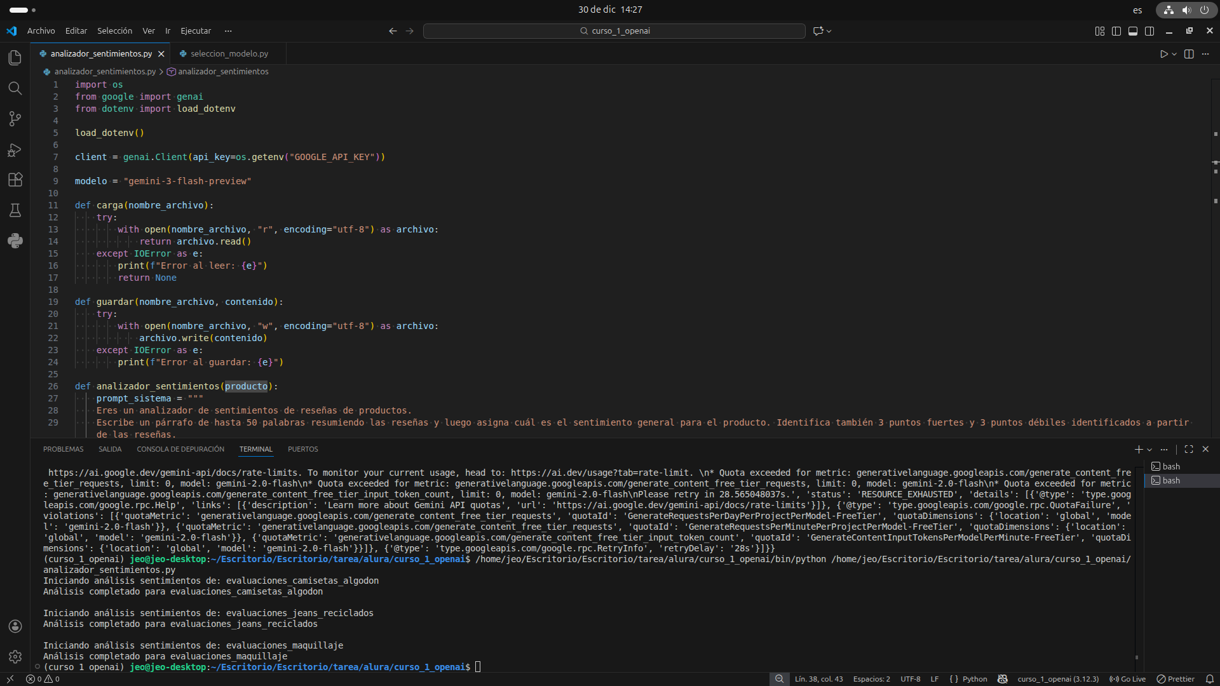1220x686 pixels.
Task: Toggle the bottom panel layout button
Action: tap(1133, 31)
